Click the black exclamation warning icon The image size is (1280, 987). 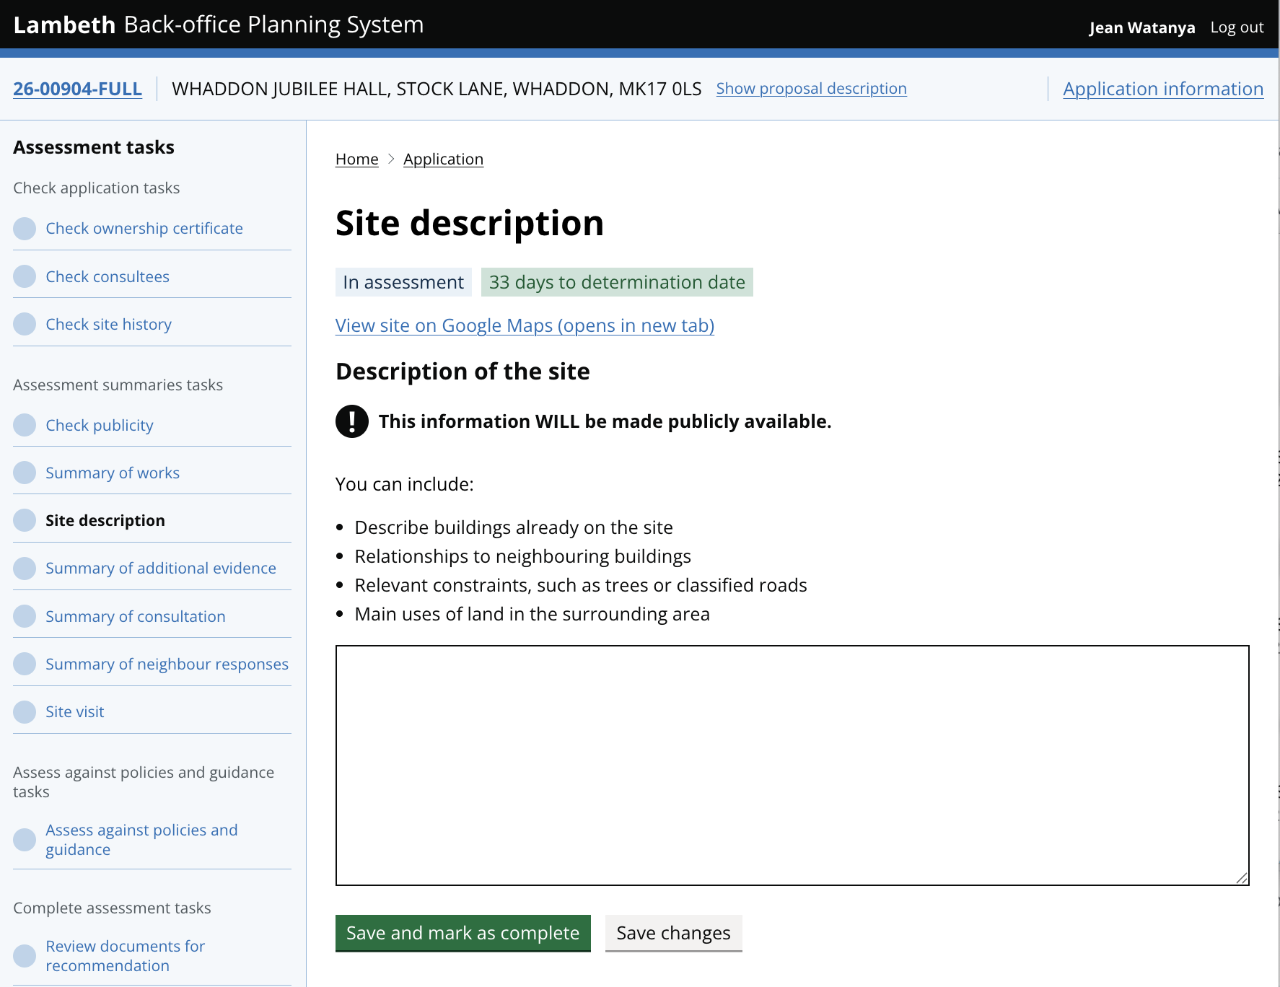(351, 421)
